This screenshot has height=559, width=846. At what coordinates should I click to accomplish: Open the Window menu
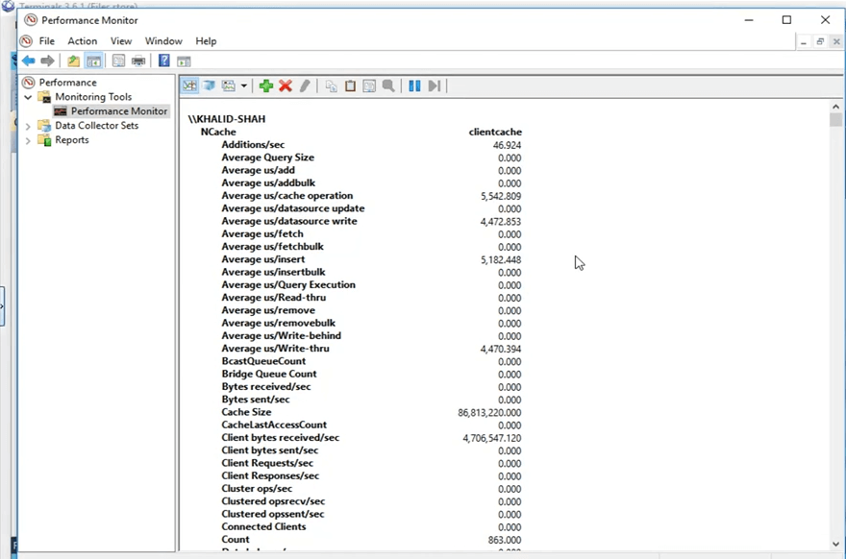coord(163,41)
